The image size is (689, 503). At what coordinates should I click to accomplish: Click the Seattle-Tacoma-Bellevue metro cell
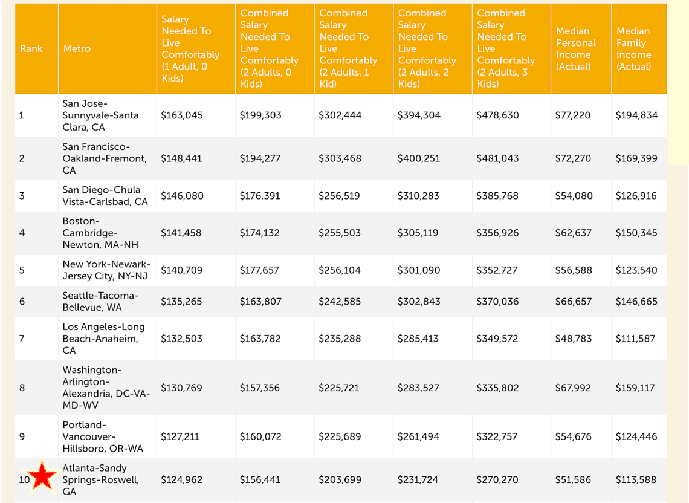(100, 301)
